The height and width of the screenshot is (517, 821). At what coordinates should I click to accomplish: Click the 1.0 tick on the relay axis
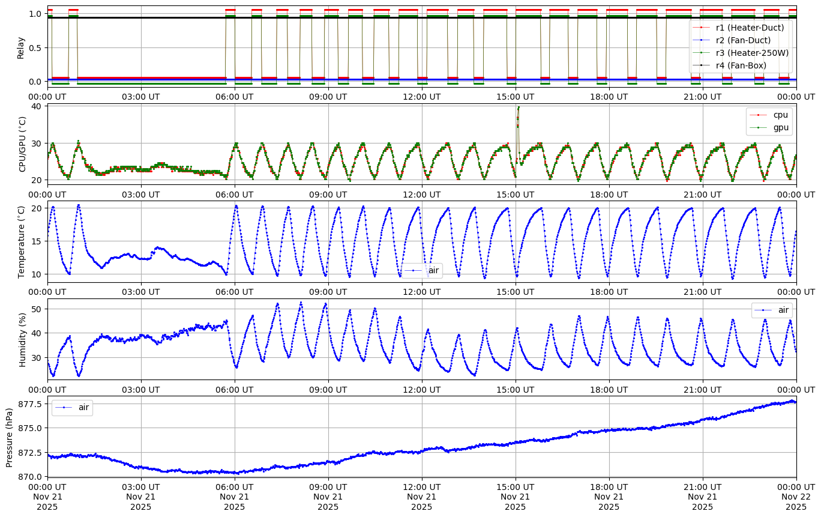click(x=35, y=13)
